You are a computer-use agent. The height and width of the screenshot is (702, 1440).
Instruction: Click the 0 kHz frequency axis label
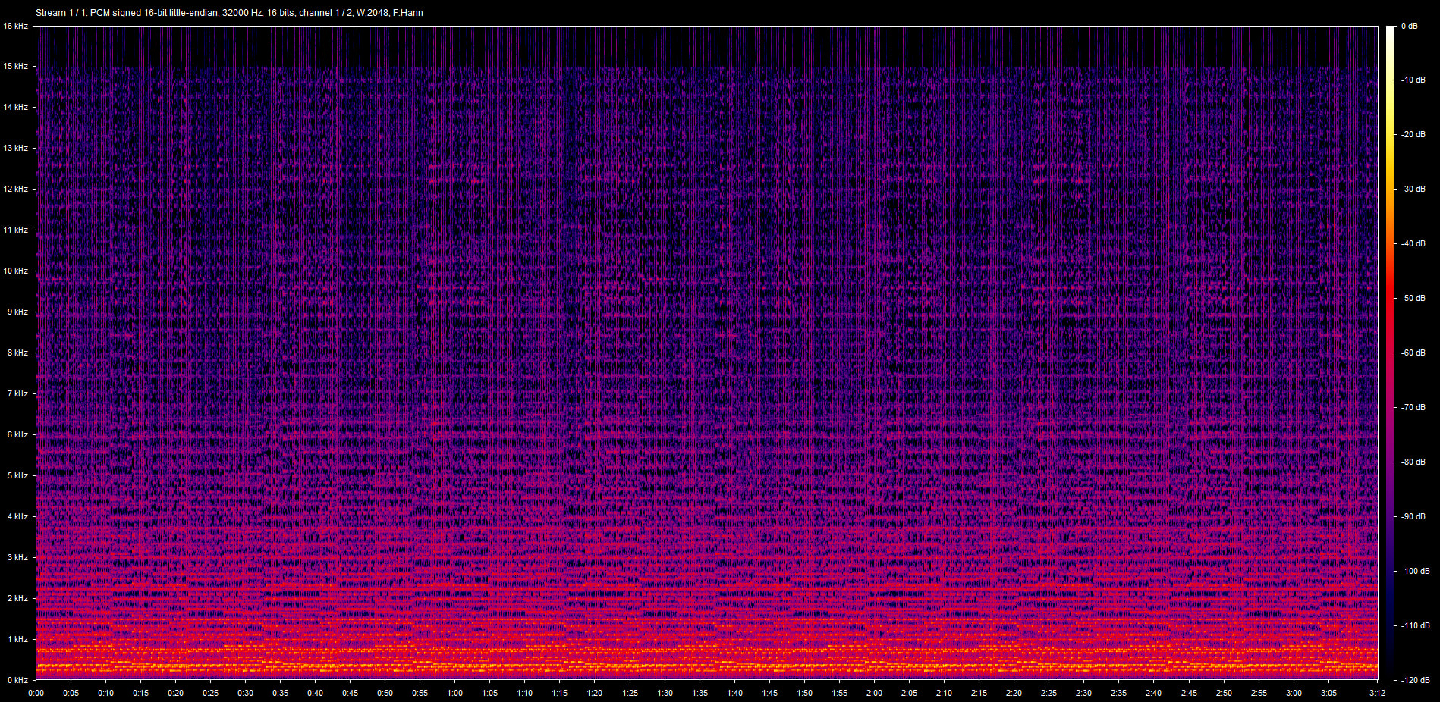(x=17, y=680)
